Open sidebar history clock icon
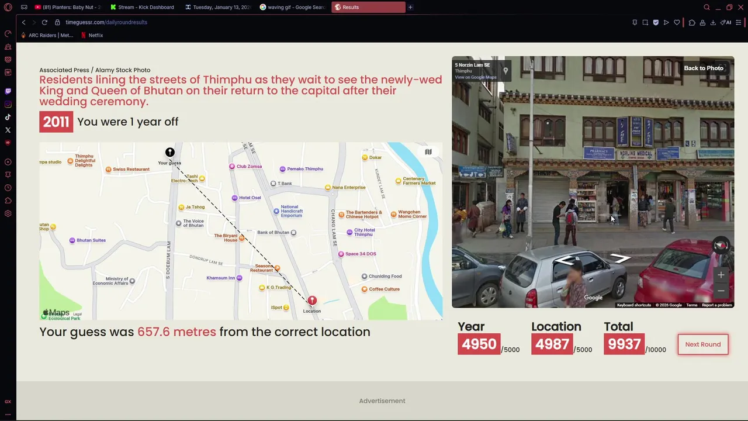The image size is (748, 421). point(8,188)
